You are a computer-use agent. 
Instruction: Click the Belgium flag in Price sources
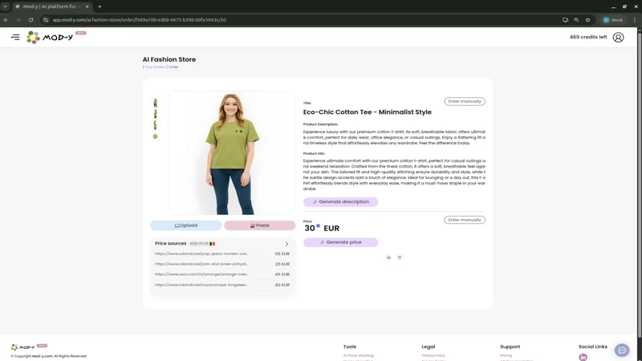pos(212,244)
